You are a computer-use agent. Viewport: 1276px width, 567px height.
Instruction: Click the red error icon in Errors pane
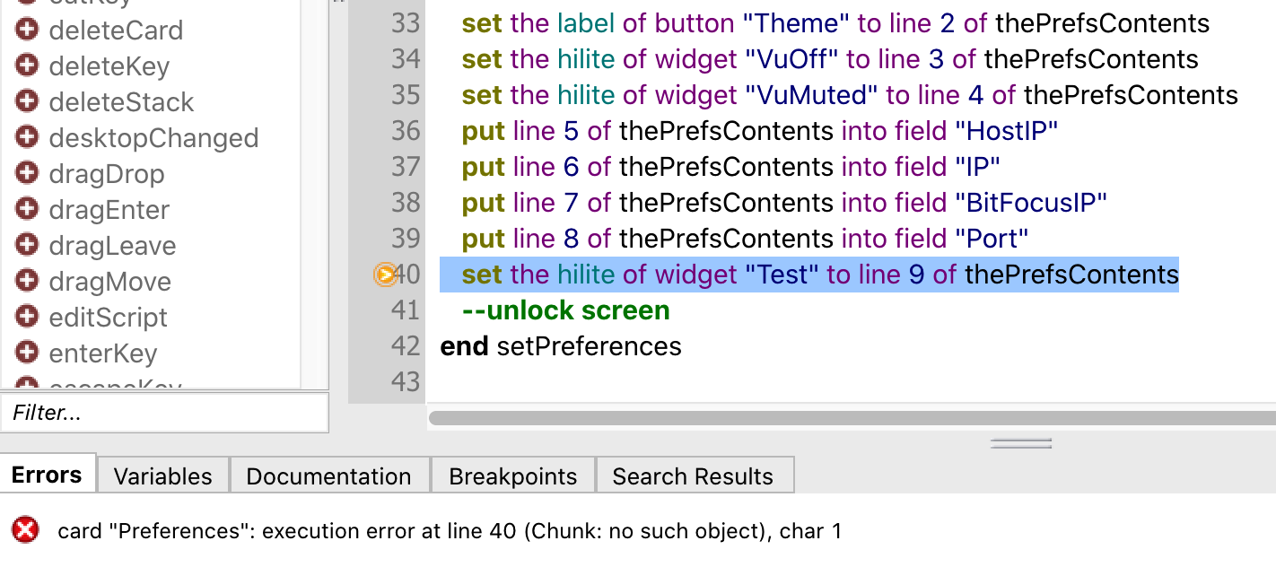(26, 530)
